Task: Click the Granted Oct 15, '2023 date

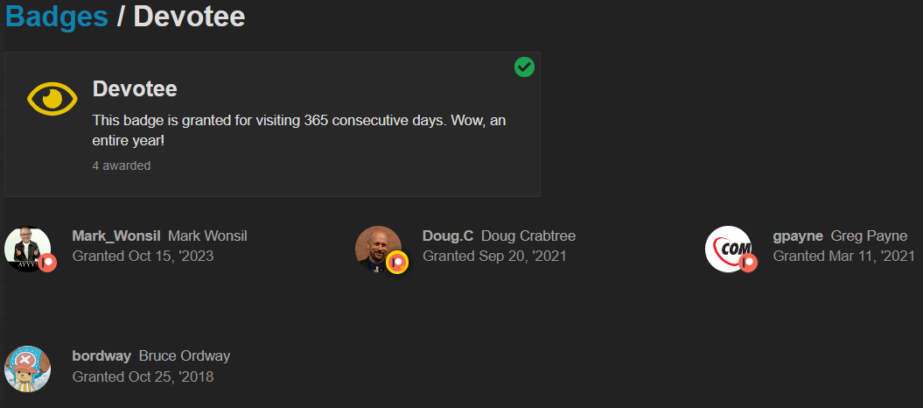Action: coord(143,257)
